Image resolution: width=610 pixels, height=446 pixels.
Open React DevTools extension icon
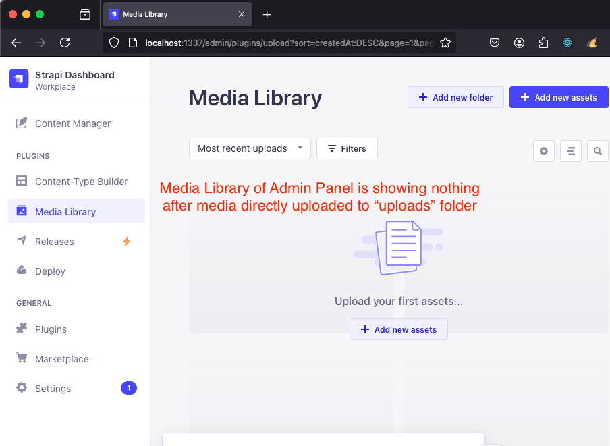click(567, 43)
